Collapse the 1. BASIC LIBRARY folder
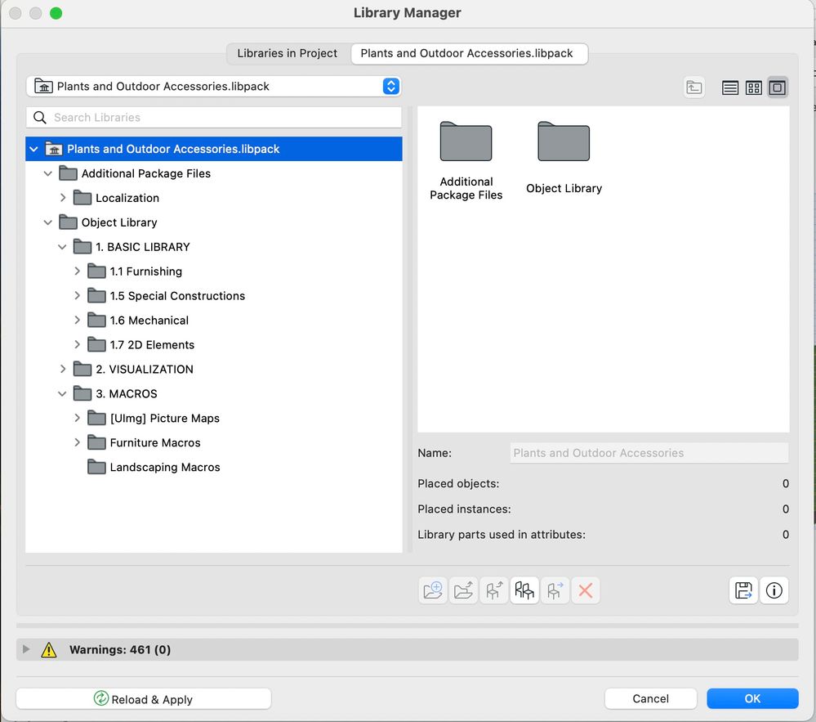 (x=62, y=247)
